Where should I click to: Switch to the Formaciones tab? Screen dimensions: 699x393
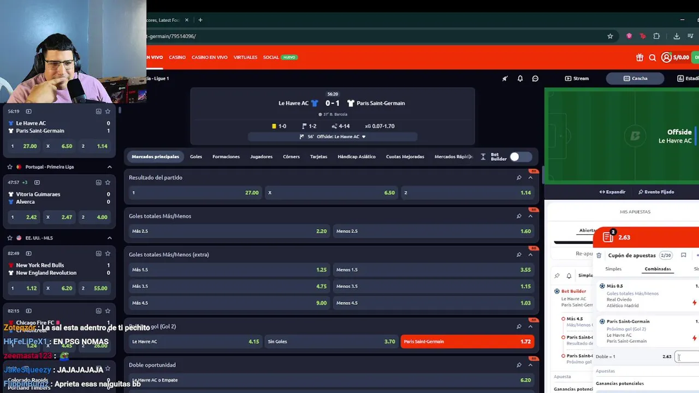pyautogui.click(x=226, y=157)
